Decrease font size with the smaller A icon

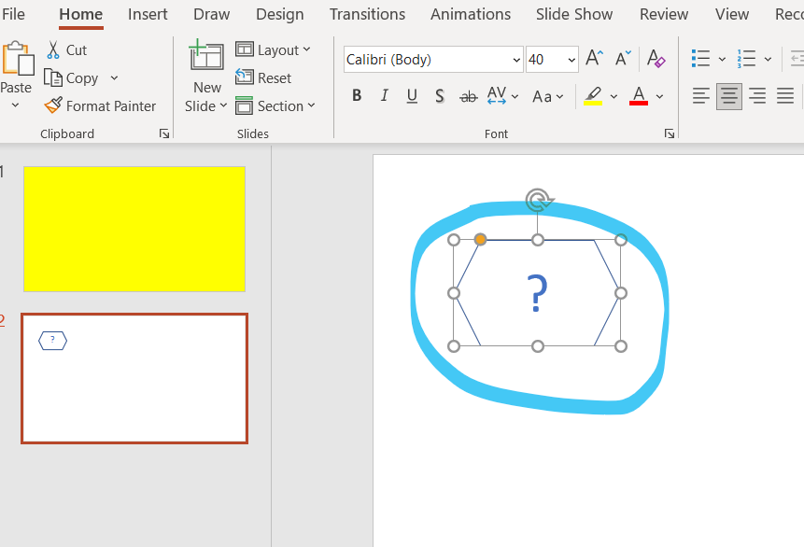coord(623,59)
